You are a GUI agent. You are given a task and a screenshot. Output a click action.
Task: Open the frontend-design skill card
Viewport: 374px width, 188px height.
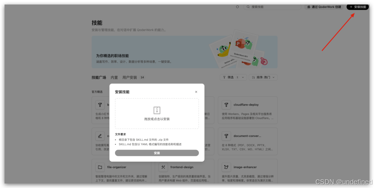point(185,171)
